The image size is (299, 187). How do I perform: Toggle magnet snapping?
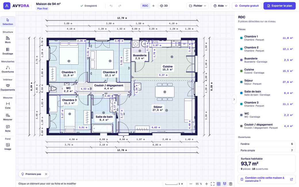coord(225,184)
